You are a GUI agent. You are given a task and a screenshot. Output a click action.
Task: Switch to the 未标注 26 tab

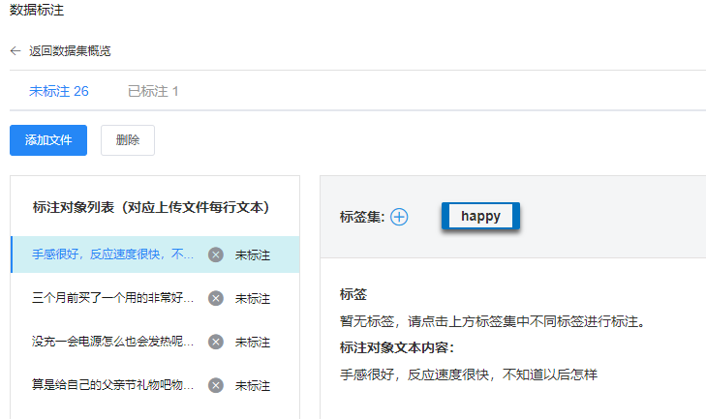59,91
